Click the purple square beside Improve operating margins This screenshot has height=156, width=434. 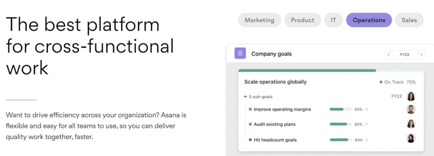point(250,109)
